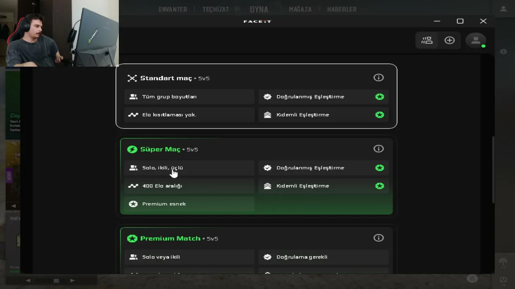Screen dimensions: 515x289
Task: Open the ENVANTER tab in the game menu
Action: pyautogui.click(x=173, y=9)
